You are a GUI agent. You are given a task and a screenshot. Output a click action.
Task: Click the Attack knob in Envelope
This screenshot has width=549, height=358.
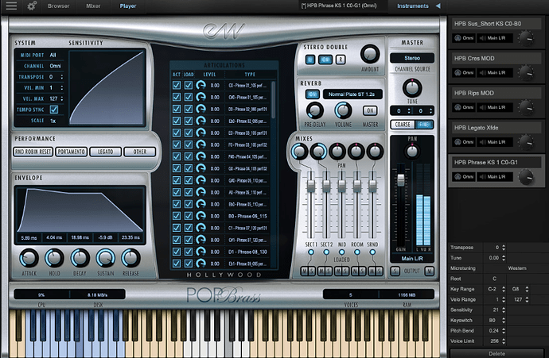[29, 258]
